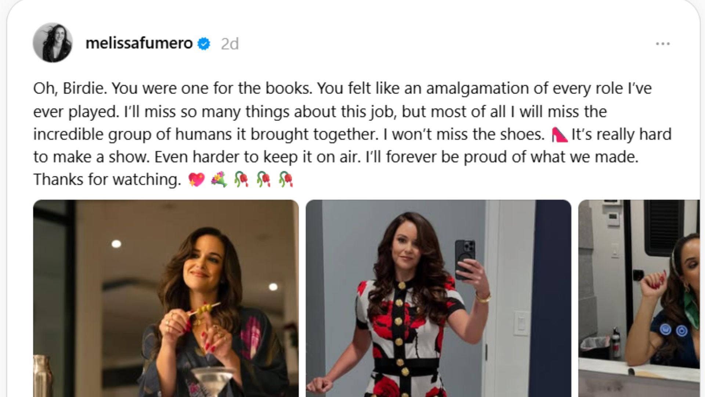Visit the melissafumero username link
The width and height of the screenshot is (705, 397).
click(x=139, y=43)
